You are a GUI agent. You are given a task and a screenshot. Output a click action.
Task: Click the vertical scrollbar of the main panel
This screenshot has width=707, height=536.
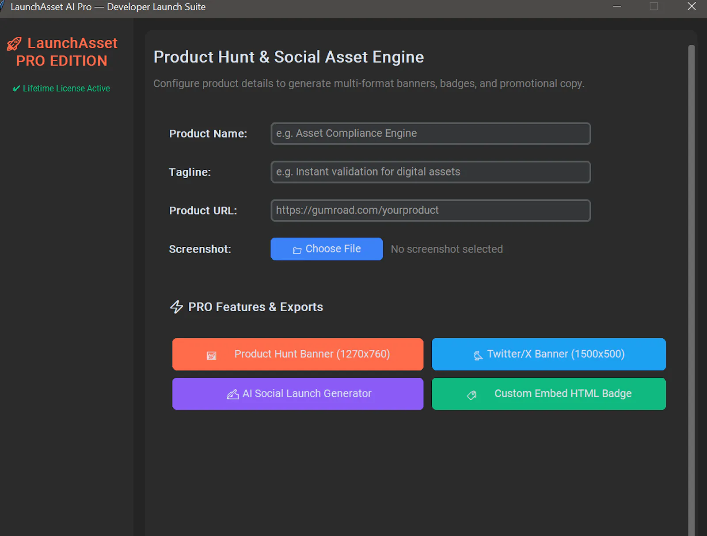coord(692,290)
